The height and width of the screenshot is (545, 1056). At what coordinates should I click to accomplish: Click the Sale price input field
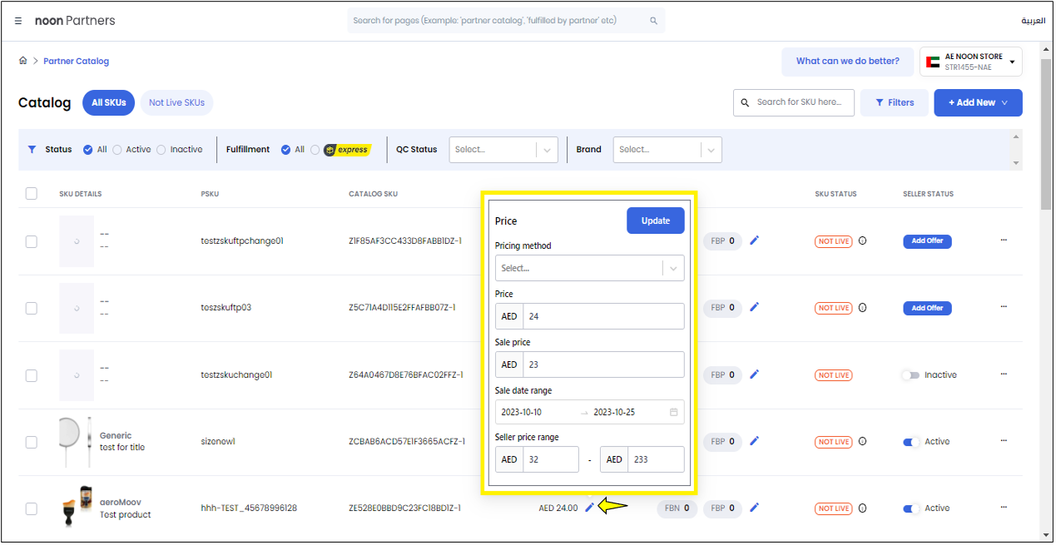[x=602, y=364]
